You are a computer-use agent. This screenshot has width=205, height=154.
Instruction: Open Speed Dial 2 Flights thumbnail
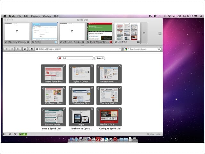click(81, 74)
